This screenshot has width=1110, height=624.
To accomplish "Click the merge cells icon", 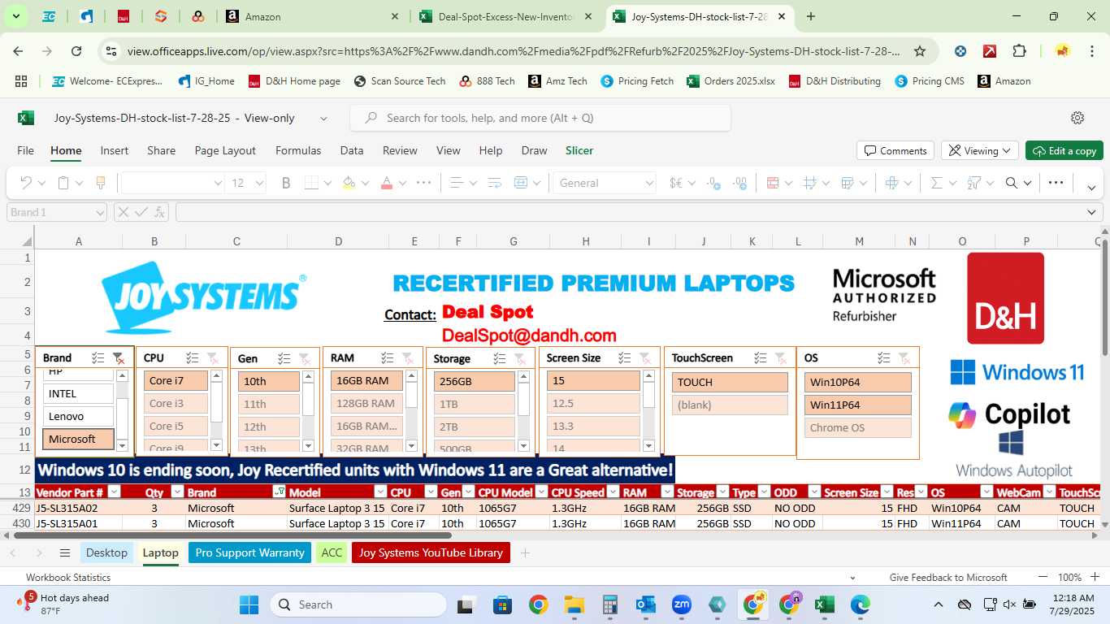I will pos(521,183).
